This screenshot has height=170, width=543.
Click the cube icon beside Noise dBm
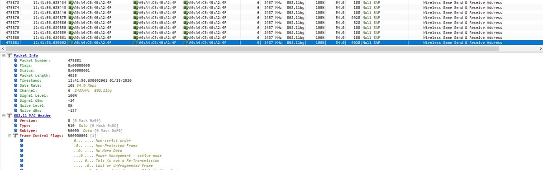[16, 110]
